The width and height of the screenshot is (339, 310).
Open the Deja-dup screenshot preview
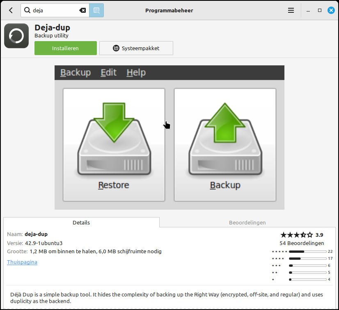[169, 138]
